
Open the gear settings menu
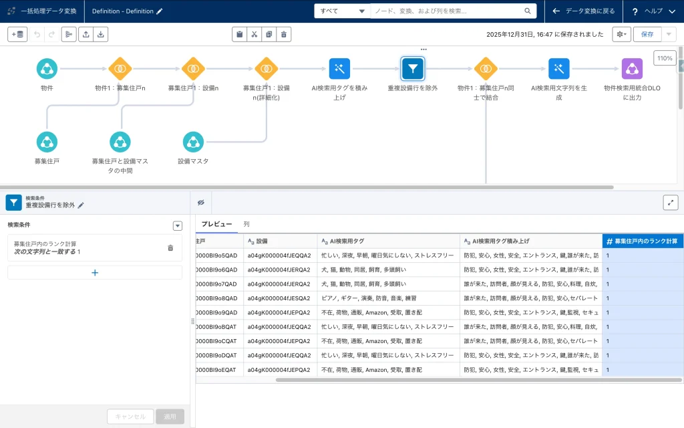click(621, 34)
